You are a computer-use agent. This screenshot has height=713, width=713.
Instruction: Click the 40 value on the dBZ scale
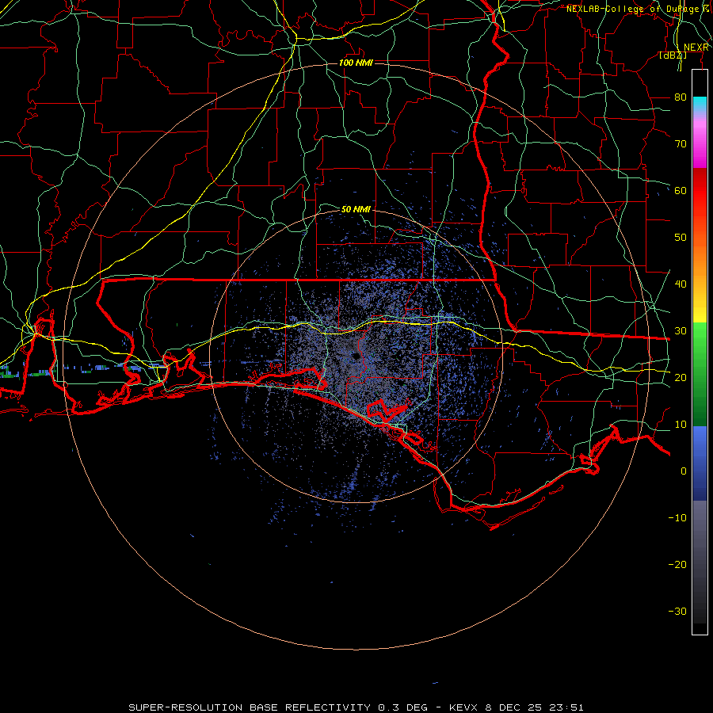tap(681, 284)
